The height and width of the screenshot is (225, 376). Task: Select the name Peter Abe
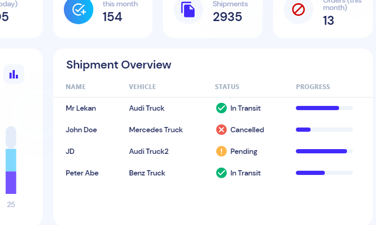coord(82,173)
